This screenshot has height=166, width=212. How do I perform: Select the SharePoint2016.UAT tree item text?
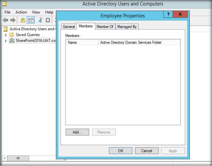point(36,41)
